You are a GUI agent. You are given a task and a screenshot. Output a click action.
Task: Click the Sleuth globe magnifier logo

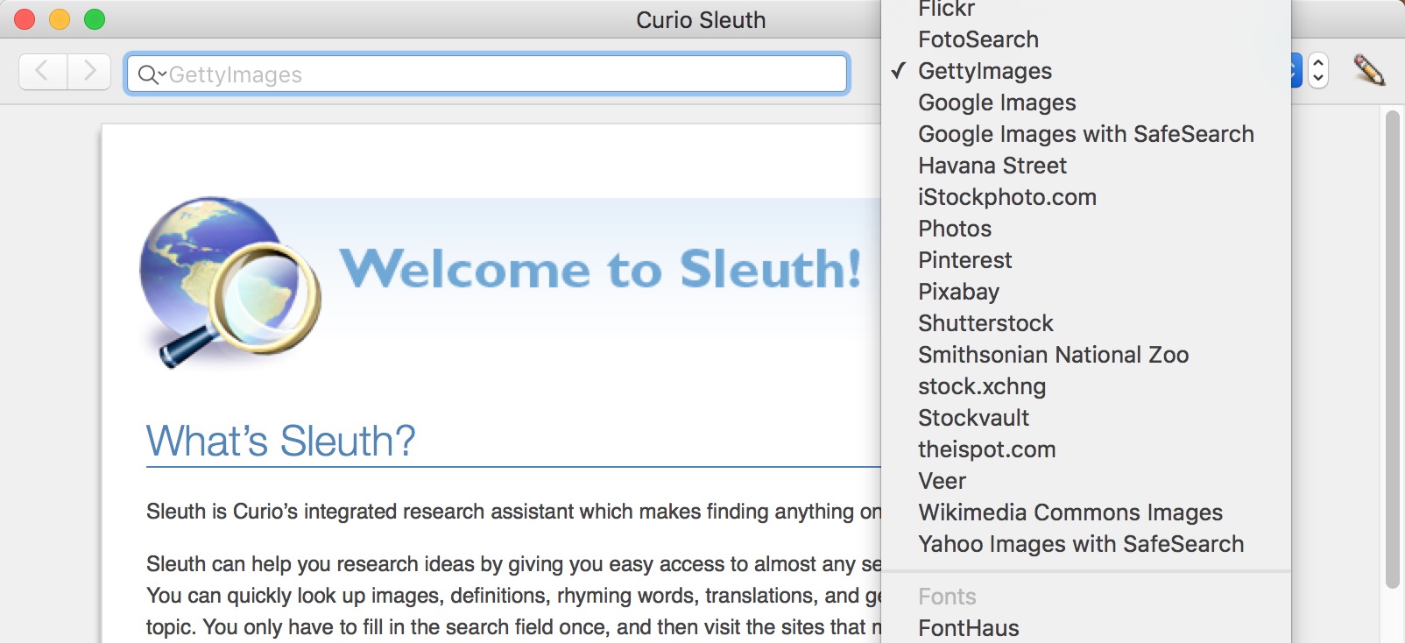click(229, 282)
